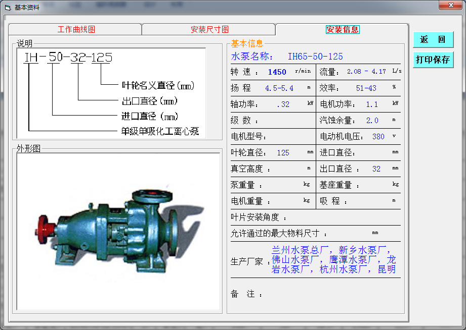Image resolution: width=466 pixels, height=330 pixels.
Task: Click the 说明 group heading
Action: 24,43
